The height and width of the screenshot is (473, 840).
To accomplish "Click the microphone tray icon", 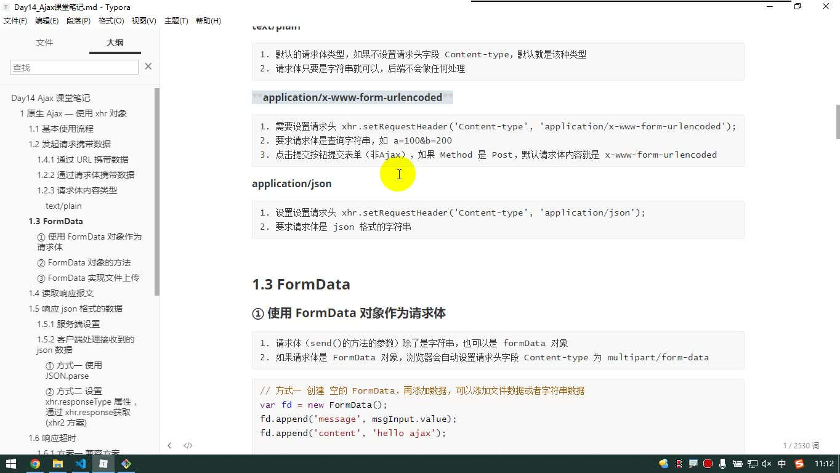I will point(722,464).
